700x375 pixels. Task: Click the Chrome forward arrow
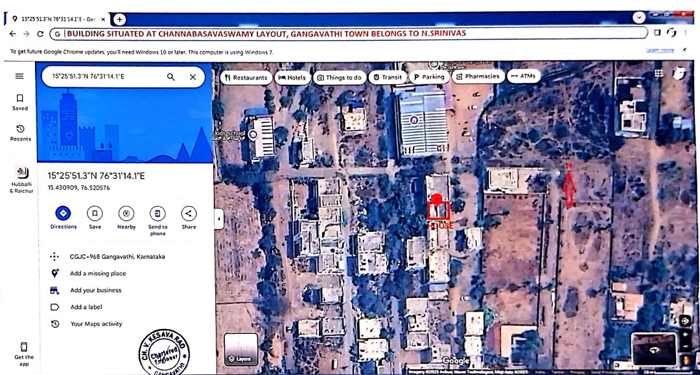click(27, 34)
